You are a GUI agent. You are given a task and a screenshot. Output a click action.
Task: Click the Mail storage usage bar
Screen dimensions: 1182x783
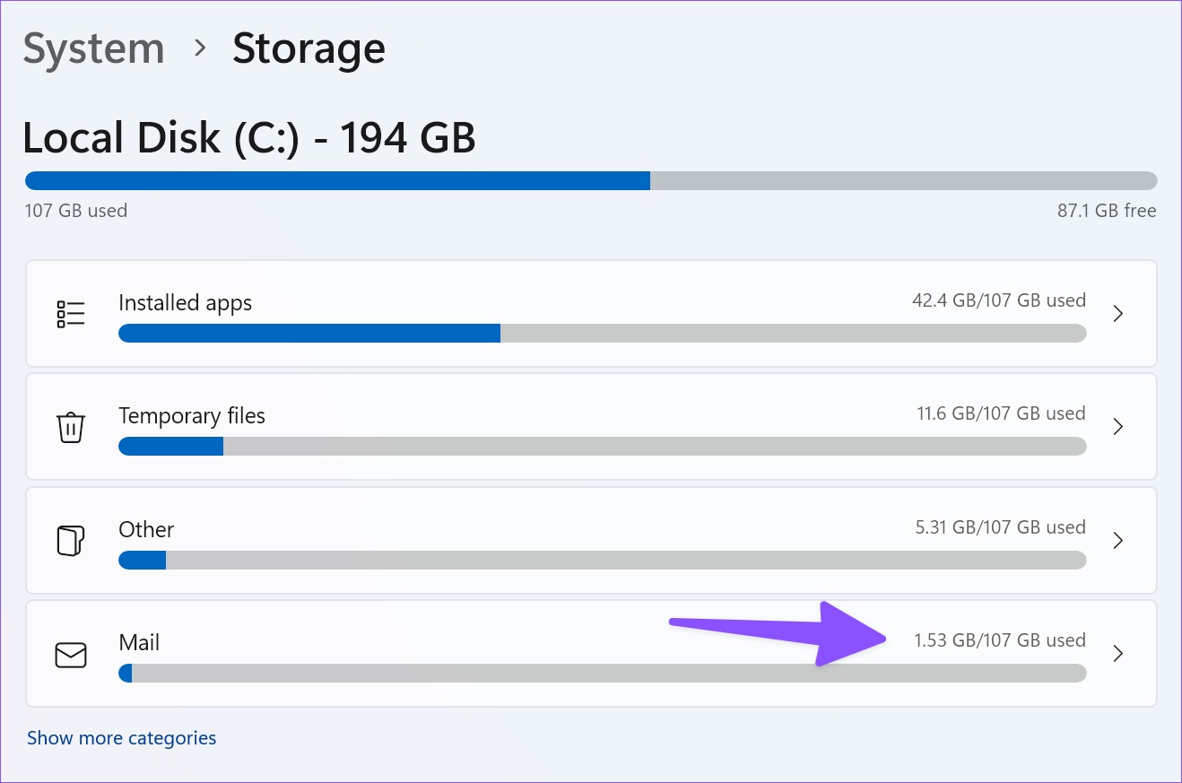coord(602,674)
